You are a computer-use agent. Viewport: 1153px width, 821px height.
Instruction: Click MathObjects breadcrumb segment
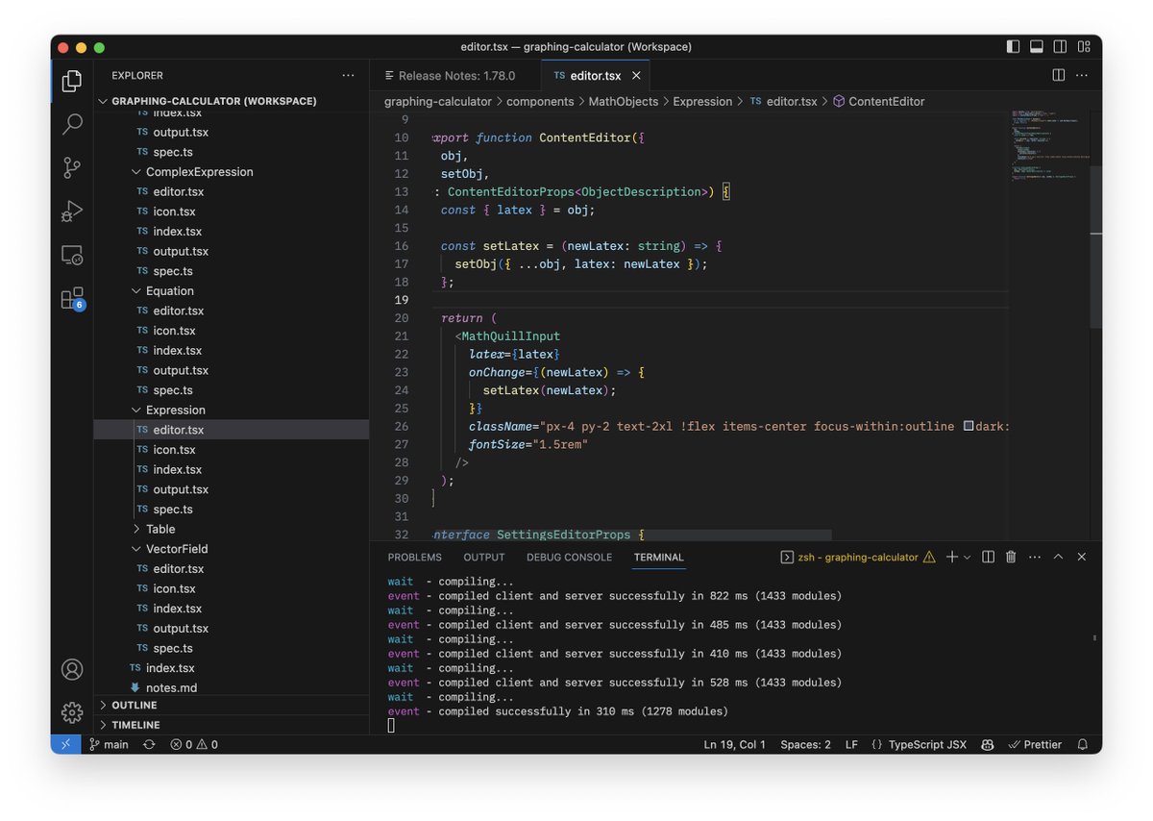[x=624, y=101]
